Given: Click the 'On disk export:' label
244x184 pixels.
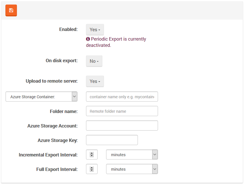Looking at the screenshot, I should [x=62, y=60].
